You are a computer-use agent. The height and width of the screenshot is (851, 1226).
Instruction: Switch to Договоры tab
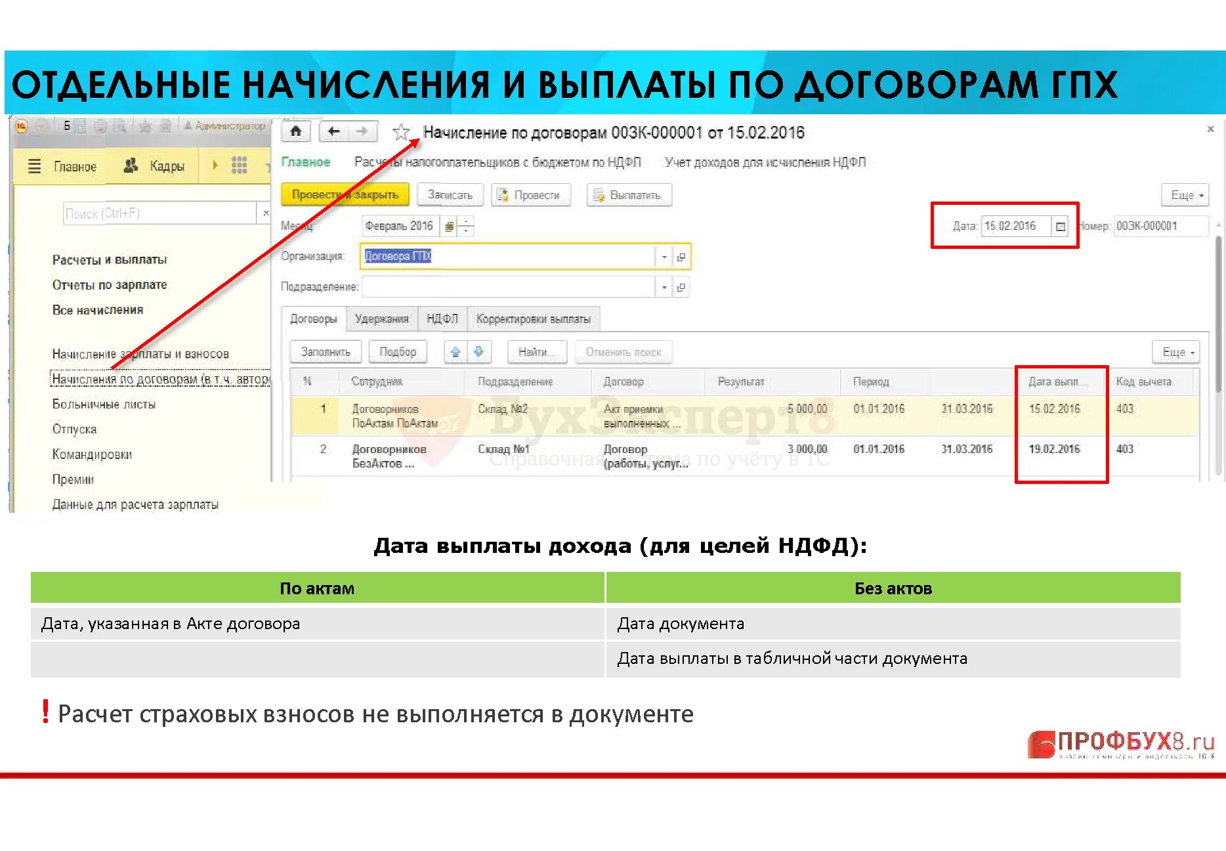313,319
